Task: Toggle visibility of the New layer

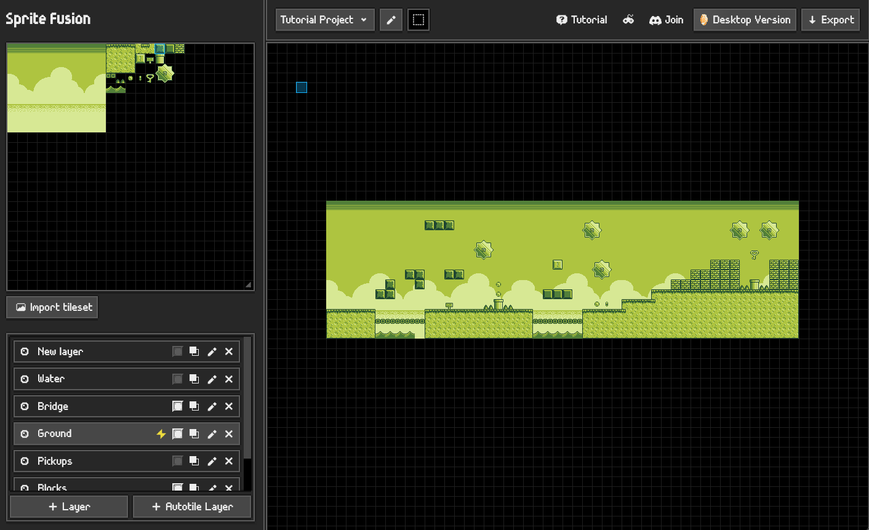Action: 23,351
